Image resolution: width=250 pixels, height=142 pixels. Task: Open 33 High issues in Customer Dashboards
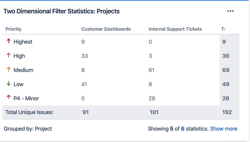85,56
